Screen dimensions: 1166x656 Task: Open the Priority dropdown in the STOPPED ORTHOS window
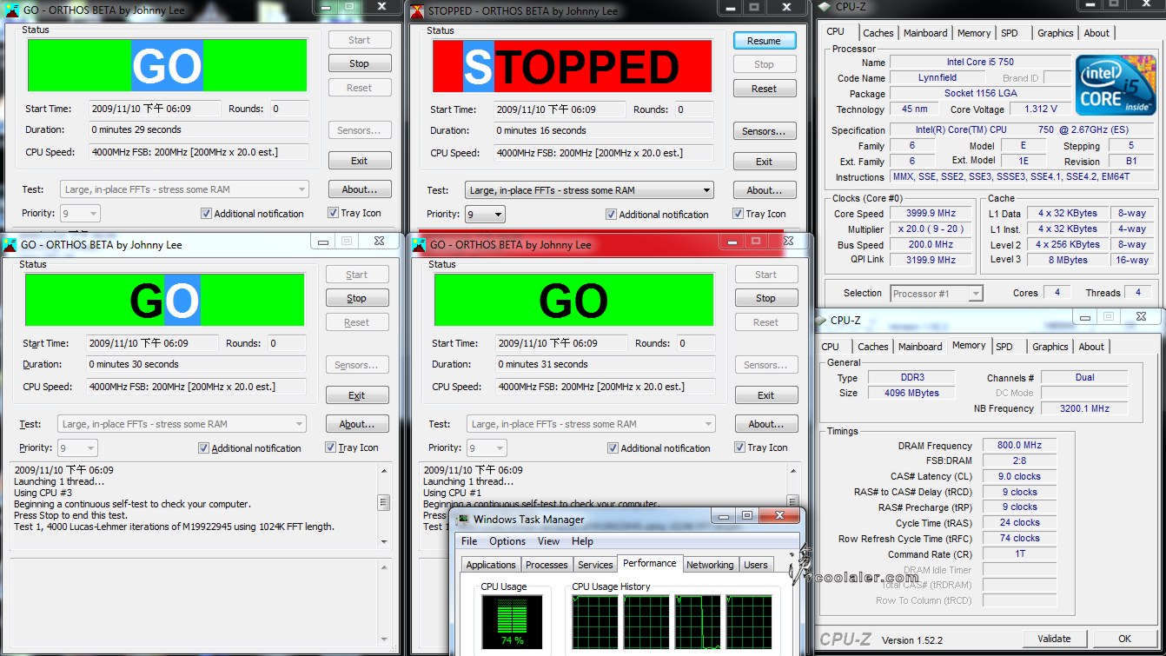point(485,214)
